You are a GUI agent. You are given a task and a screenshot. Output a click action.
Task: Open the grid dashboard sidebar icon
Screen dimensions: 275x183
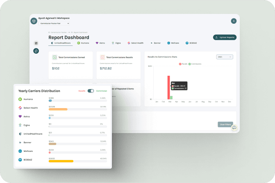pos(36,43)
